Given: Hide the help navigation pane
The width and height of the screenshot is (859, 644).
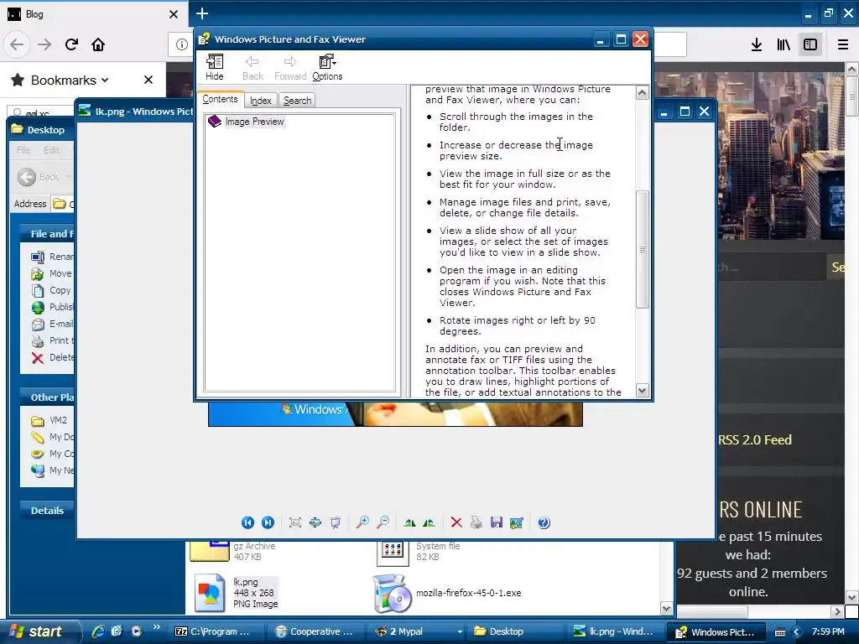Looking at the screenshot, I should coord(214,67).
